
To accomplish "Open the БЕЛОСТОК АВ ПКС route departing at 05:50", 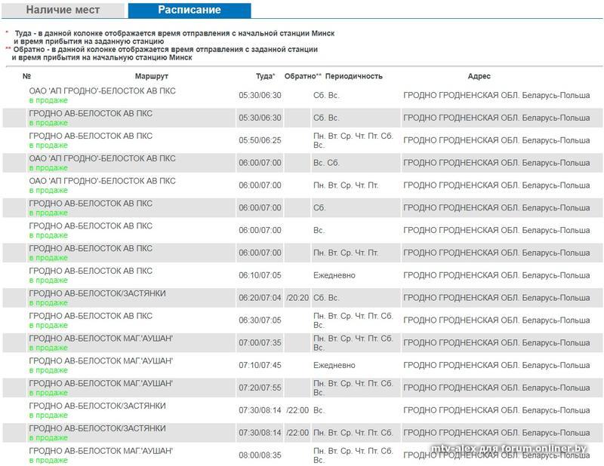I will click(91, 136).
